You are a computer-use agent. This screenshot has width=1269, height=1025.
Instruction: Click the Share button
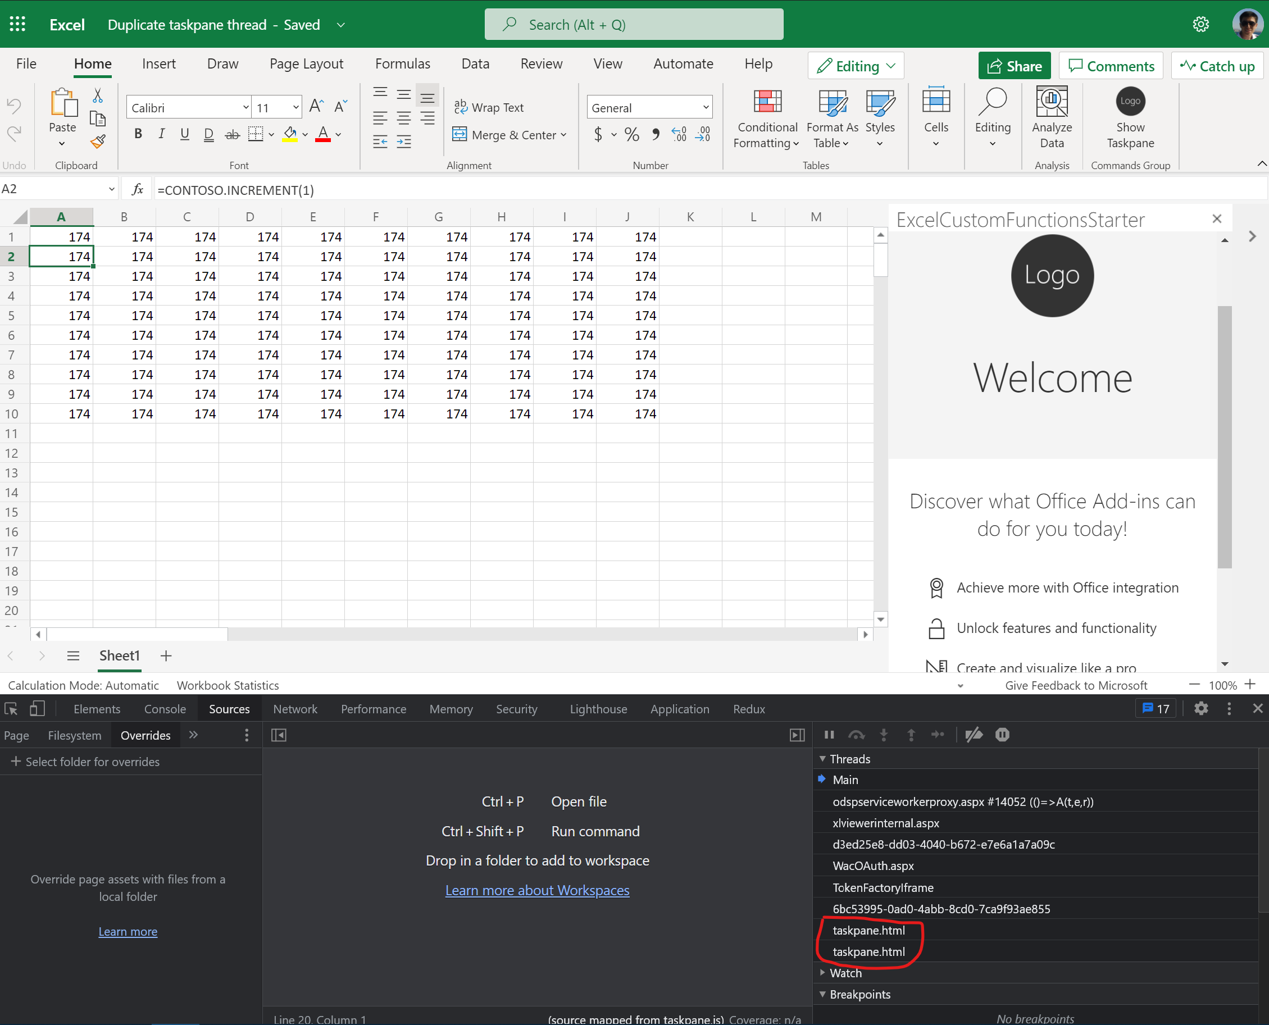(x=1014, y=66)
